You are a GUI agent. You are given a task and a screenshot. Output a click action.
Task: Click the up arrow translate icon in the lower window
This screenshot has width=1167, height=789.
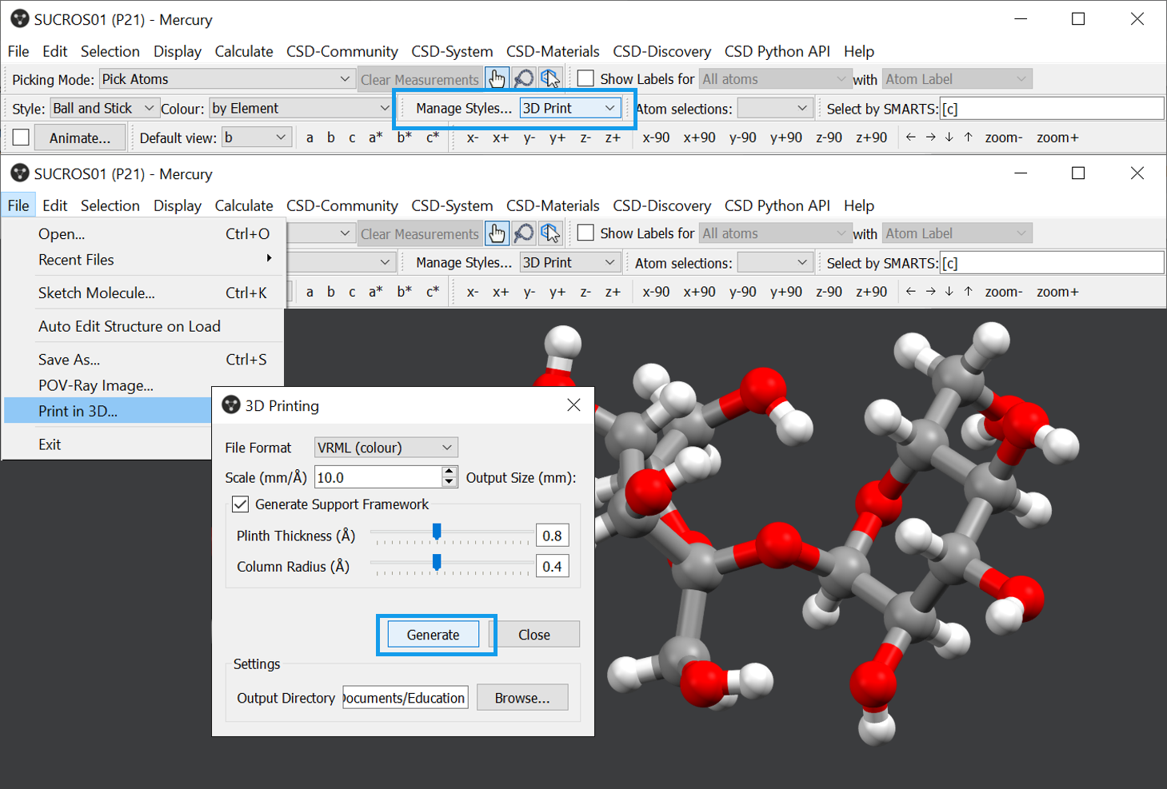pyautogui.click(x=968, y=291)
